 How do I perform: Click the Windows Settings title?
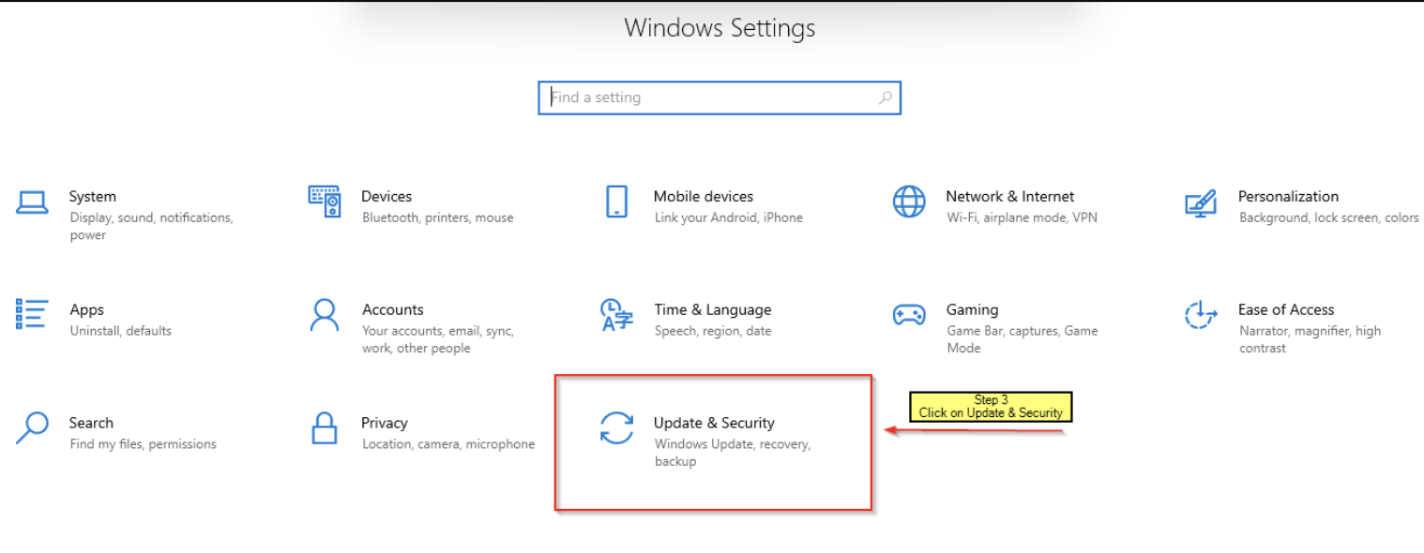coord(719,28)
